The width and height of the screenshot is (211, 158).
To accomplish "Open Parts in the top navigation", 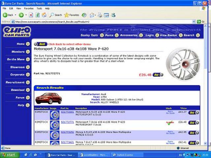I will [112, 35].
